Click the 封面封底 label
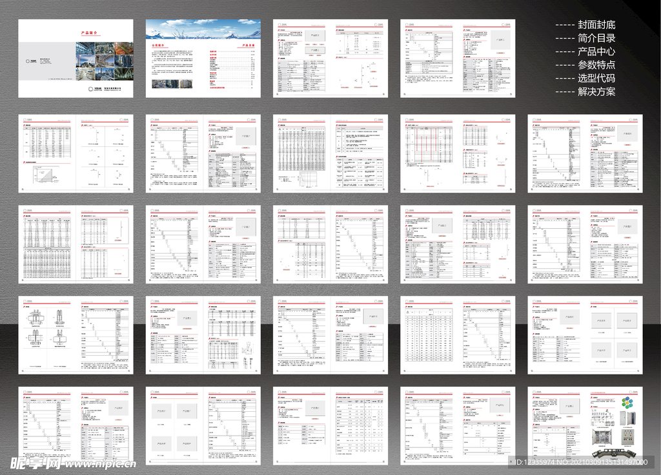The width and height of the screenshot is (661, 475). [596, 24]
